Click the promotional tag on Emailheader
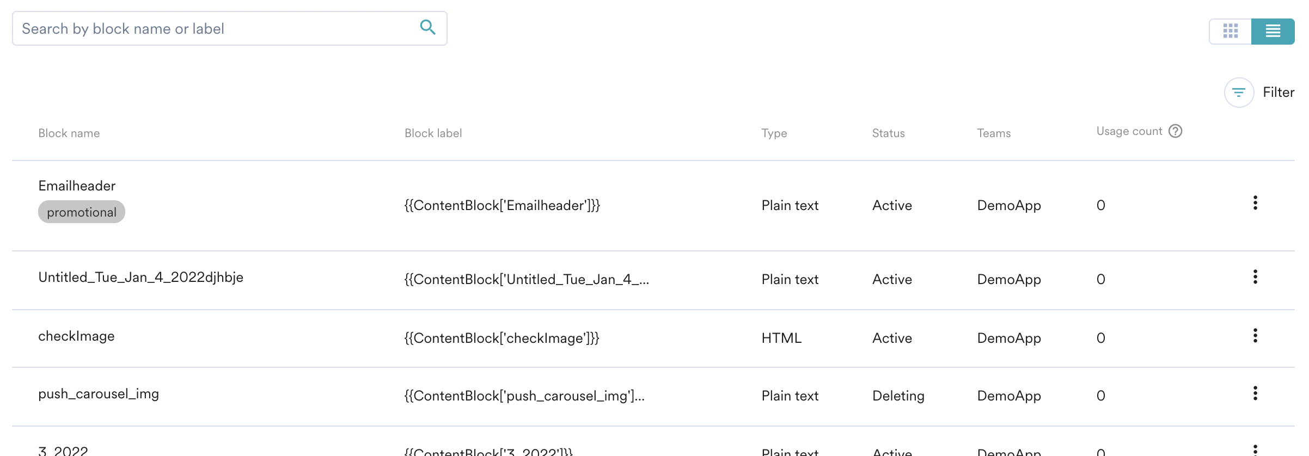1309x456 pixels. click(x=82, y=212)
